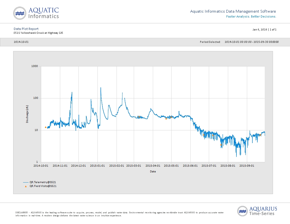Click the first orange field visit marker near 2014-10
The width and height of the screenshot is (290, 224).
[x=46, y=127]
